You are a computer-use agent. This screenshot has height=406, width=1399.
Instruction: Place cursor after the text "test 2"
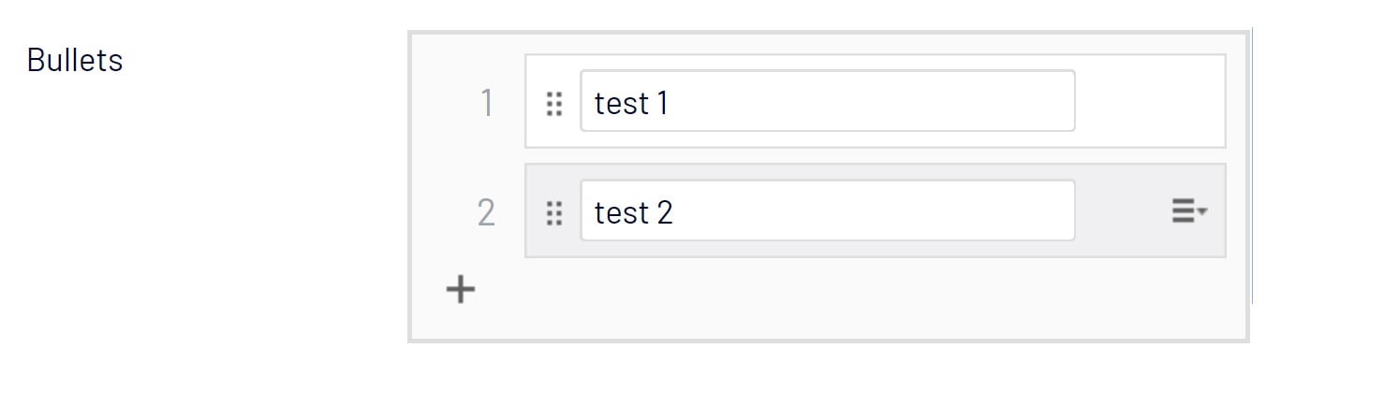pyautogui.click(x=676, y=213)
